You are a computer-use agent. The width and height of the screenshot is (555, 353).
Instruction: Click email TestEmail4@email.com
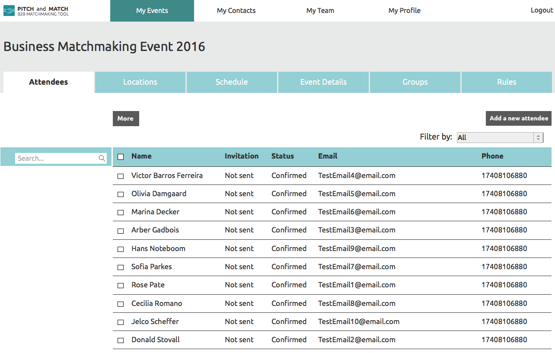pos(357,175)
